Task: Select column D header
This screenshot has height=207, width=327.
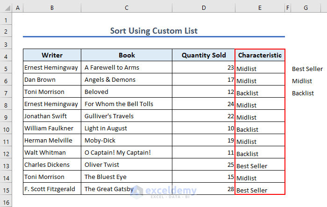Action: coord(204,8)
